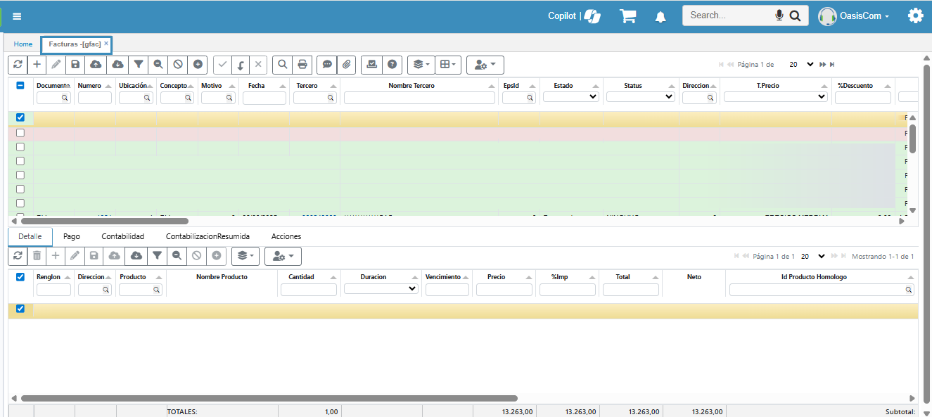932x417 pixels.
Task: Uncheck the first highlighted invoice row checkbox
Action: click(x=20, y=117)
